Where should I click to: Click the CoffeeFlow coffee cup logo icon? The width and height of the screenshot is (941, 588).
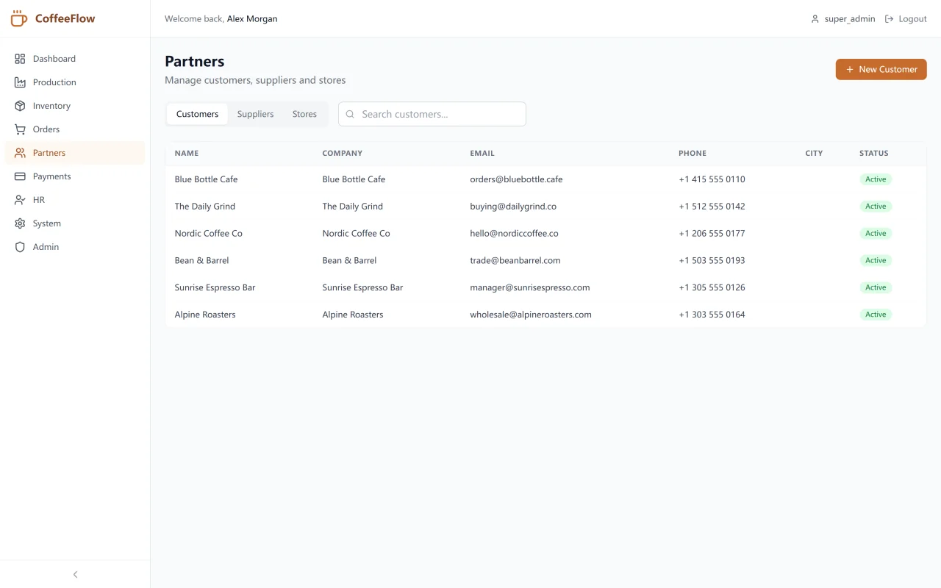click(19, 18)
